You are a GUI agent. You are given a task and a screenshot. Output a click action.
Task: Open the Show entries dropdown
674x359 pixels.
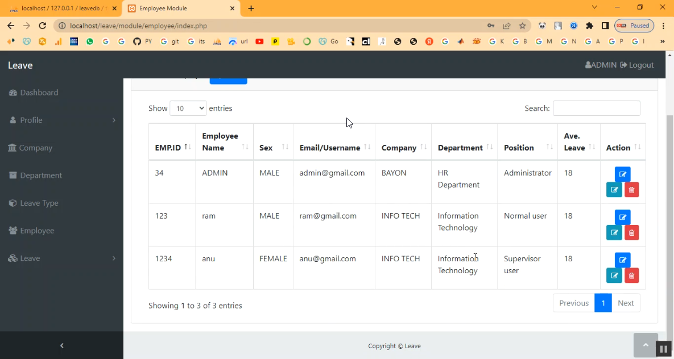click(188, 108)
